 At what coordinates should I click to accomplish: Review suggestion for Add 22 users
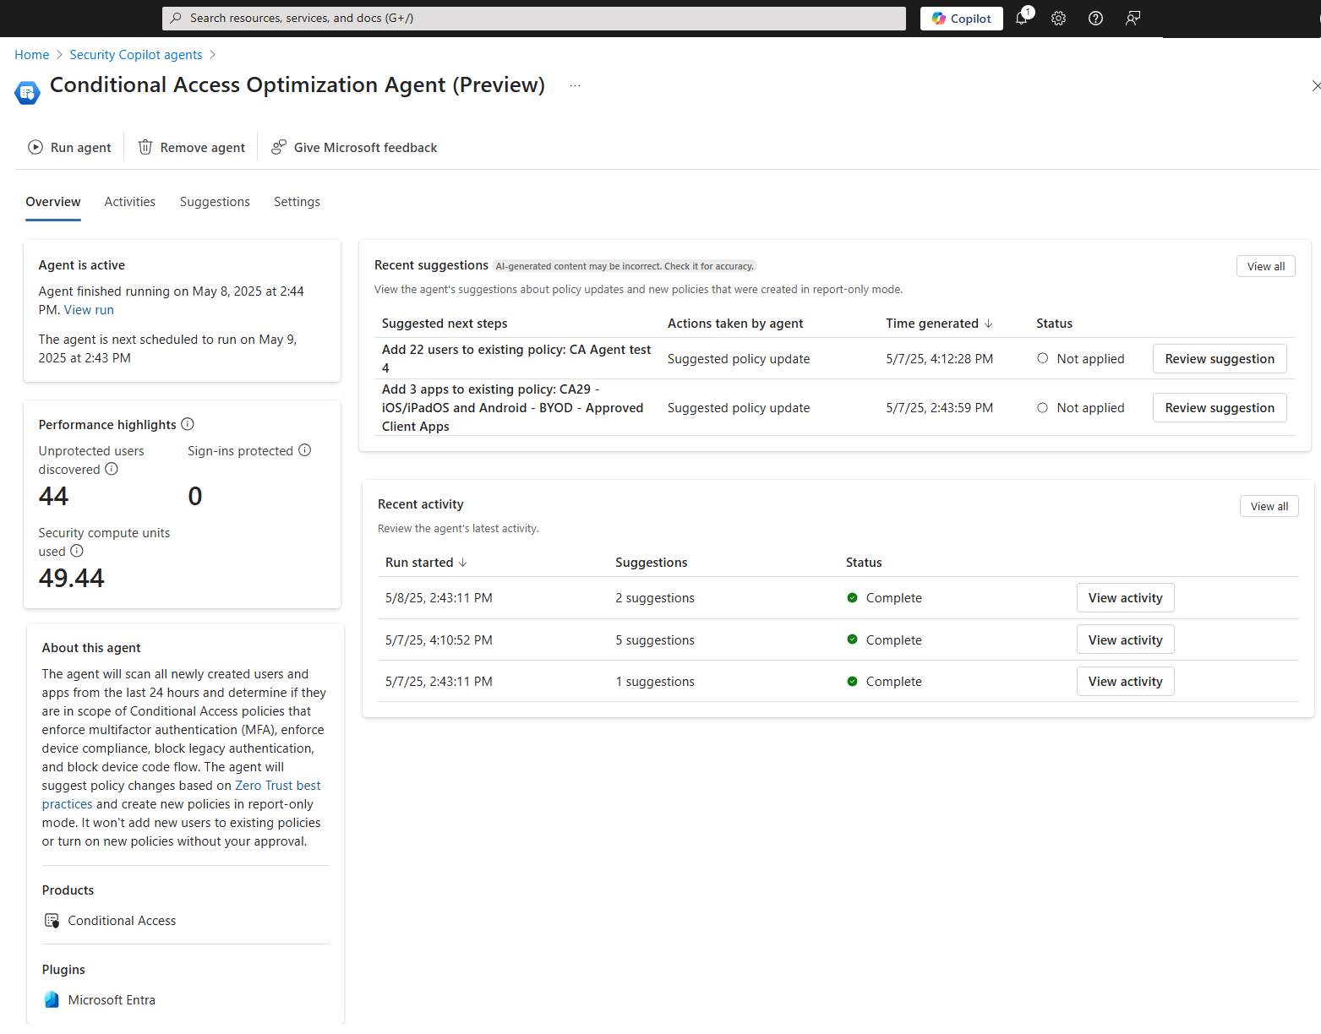coord(1220,359)
